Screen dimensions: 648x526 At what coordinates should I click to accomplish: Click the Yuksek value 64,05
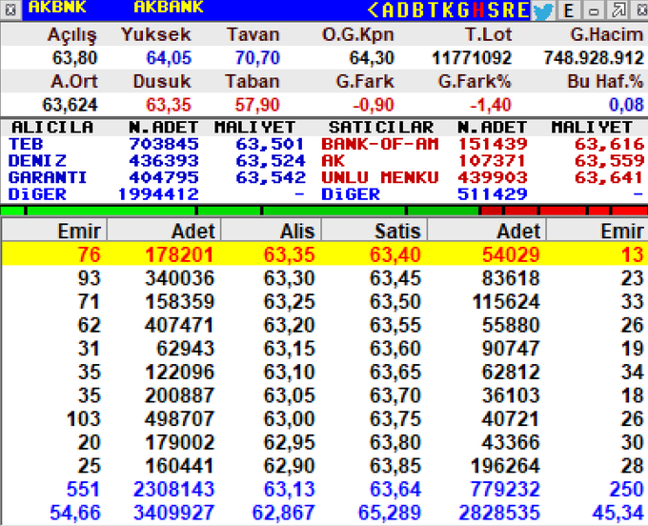click(169, 58)
